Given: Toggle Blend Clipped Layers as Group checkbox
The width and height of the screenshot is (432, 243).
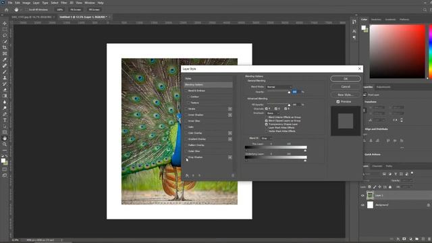Looking at the screenshot, I should (267, 121).
